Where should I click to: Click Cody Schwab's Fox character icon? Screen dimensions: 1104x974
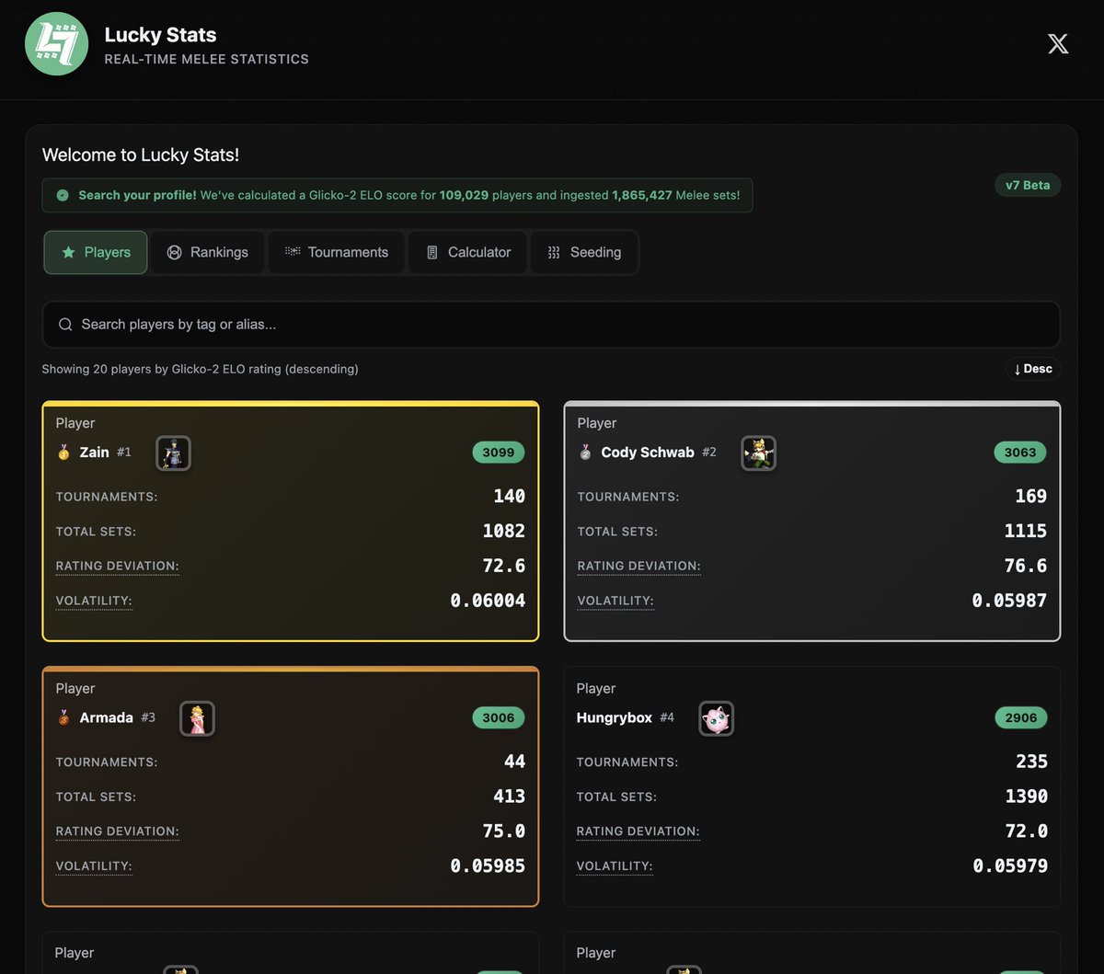(759, 453)
